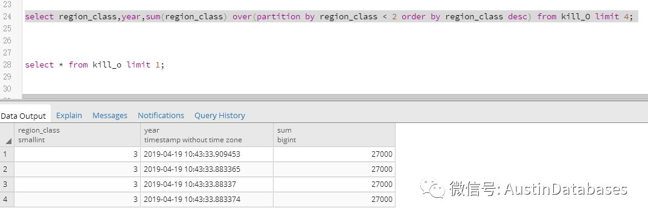Click cell 2019-04-19 10:43:33.883365
This screenshot has width=648, height=217.
[x=207, y=169]
